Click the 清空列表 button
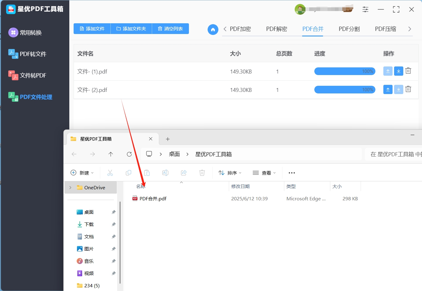The image size is (422, 291). point(171,28)
